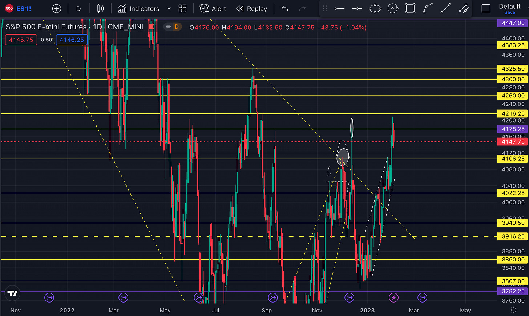Select the curve drawing tool
The image size is (529, 316).
click(428, 8)
